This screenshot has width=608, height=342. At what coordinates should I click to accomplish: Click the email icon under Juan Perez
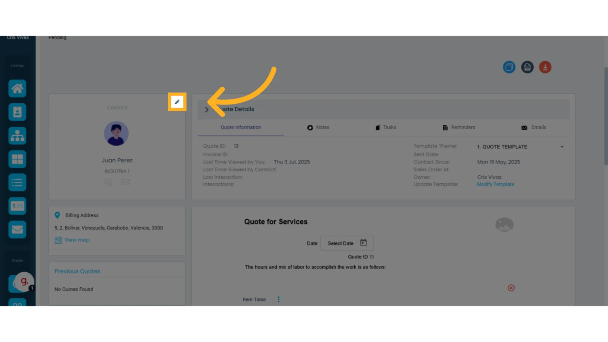click(x=125, y=182)
